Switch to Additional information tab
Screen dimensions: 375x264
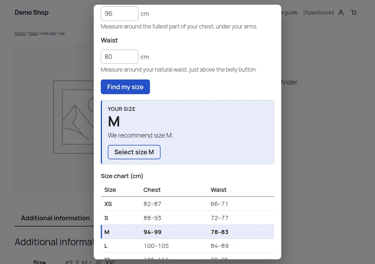[x=55, y=218]
